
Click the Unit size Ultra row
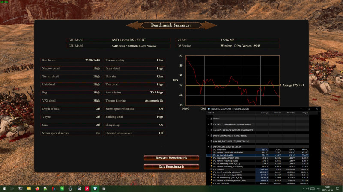click(135, 76)
